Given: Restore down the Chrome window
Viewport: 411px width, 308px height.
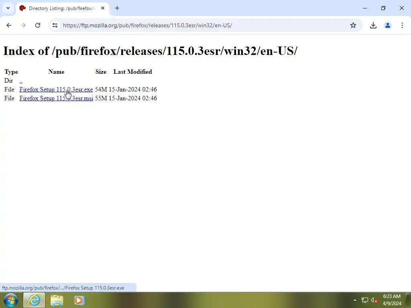Looking at the screenshot, I should pyautogui.click(x=383, y=8).
